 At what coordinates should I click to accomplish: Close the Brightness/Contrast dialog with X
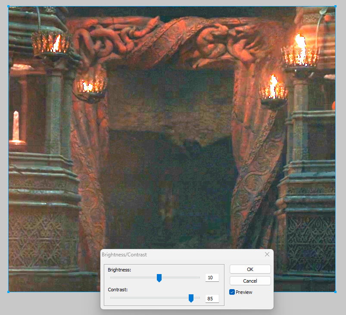pos(267,254)
